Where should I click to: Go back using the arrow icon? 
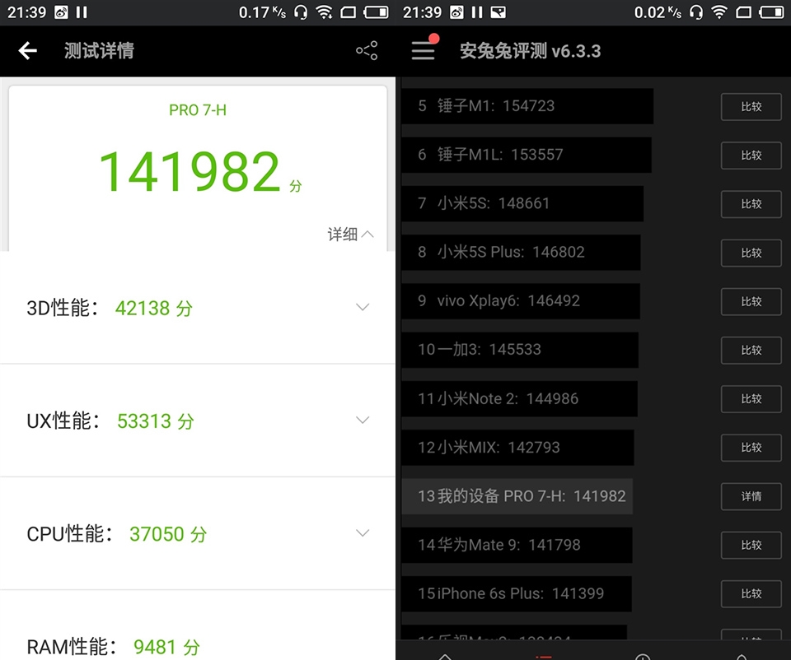(x=28, y=50)
